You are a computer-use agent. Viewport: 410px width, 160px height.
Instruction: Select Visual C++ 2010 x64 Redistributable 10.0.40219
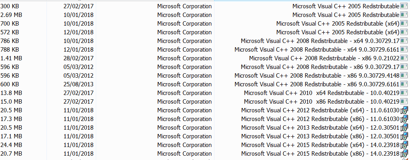(322, 93)
